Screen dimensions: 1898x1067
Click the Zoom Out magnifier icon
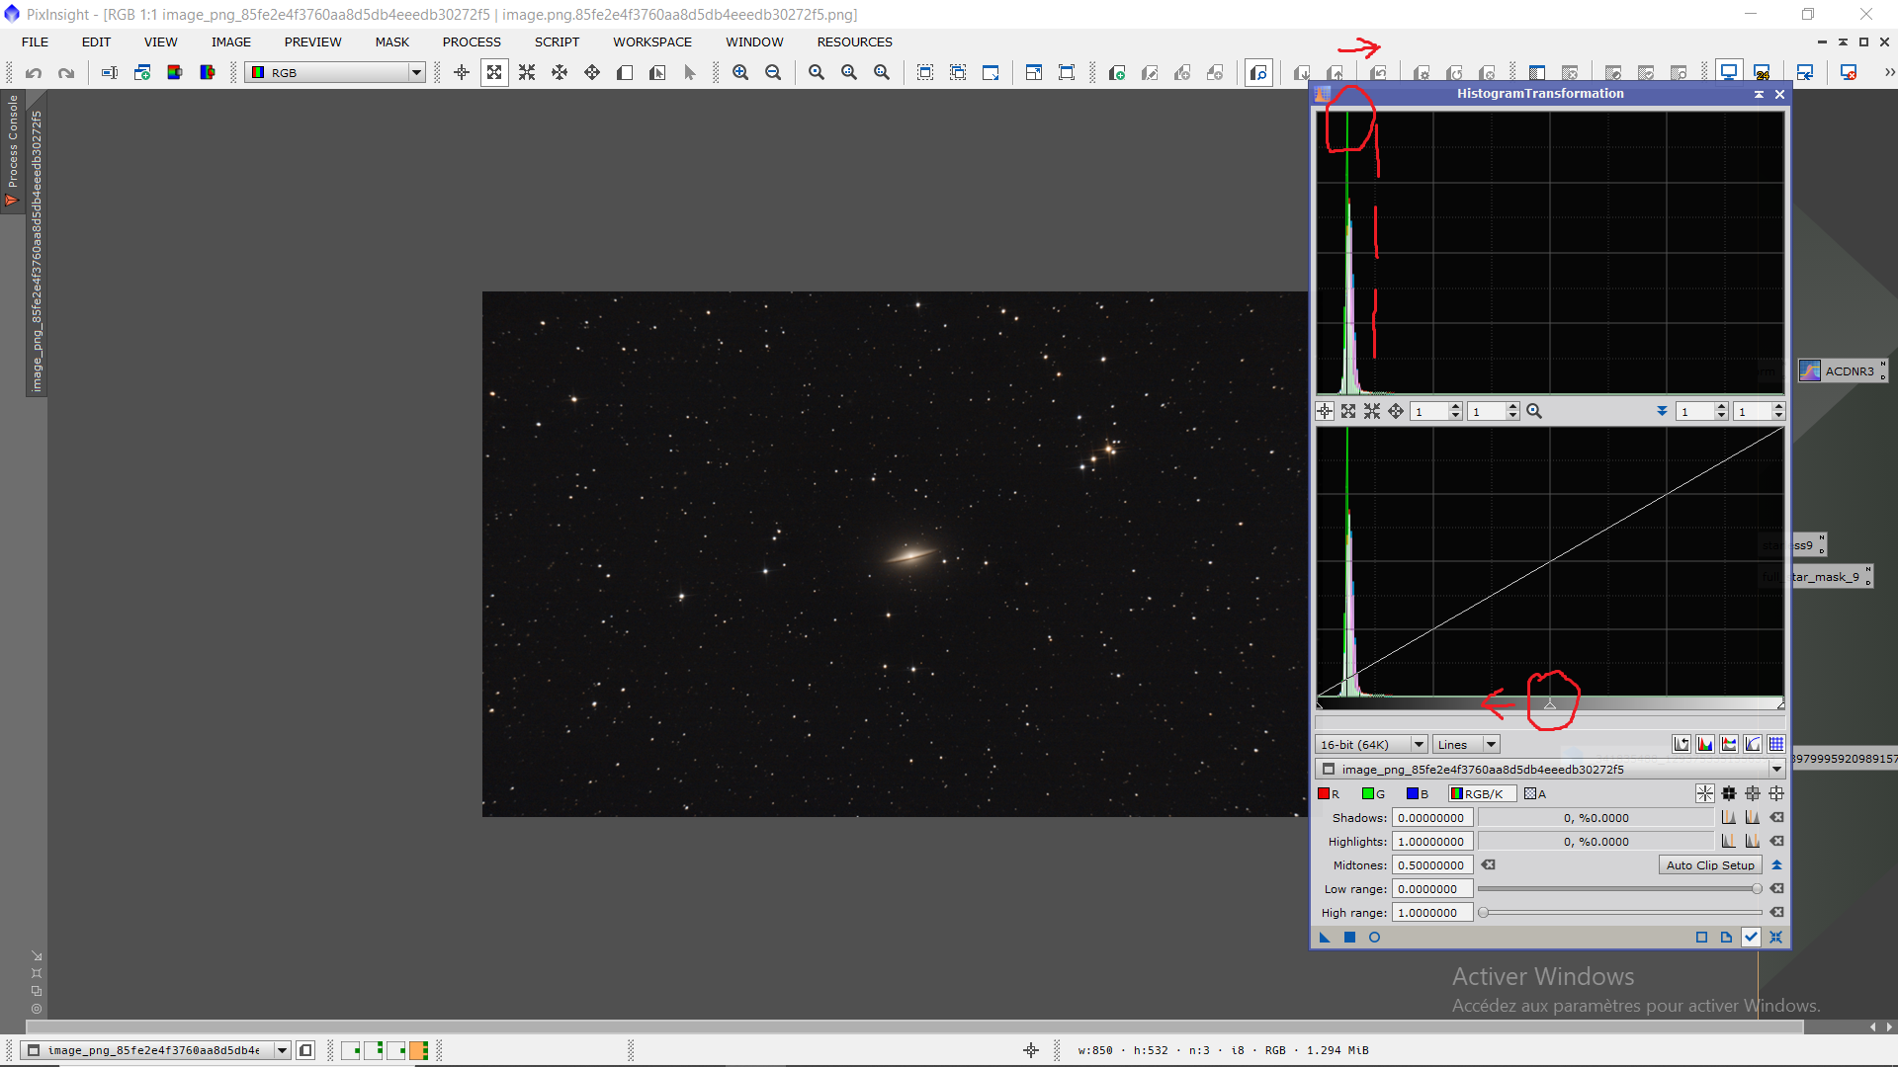coord(773,73)
